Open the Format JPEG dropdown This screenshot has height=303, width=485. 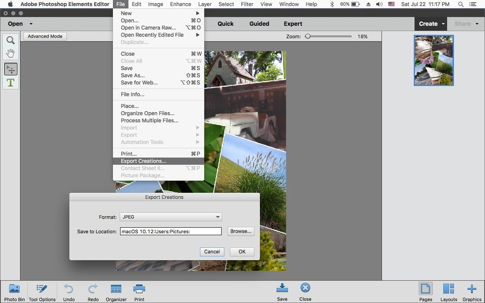pos(171,217)
